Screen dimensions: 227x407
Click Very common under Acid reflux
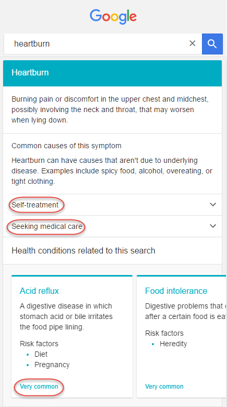(39, 387)
